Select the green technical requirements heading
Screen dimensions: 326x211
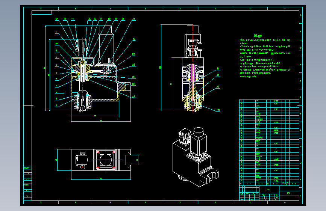(x=258, y=36)
